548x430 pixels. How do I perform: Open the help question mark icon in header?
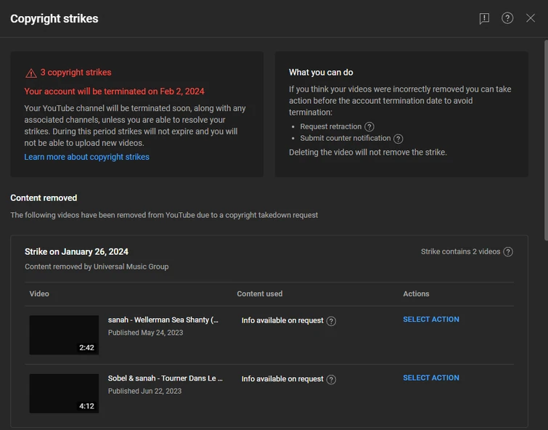click(507, 18)
